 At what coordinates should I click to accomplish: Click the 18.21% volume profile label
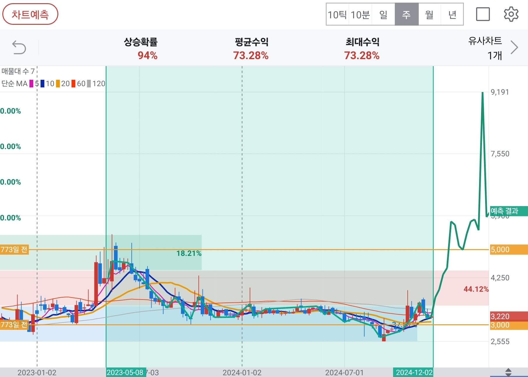click(x=189, y=253)
